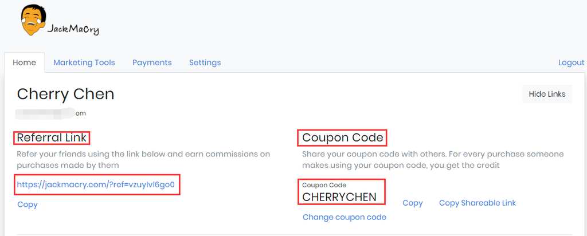Image resolution: width=587 pixels, height=236 pixels.
Task: Click the Referral Link section heading
Action: (52, 137)
